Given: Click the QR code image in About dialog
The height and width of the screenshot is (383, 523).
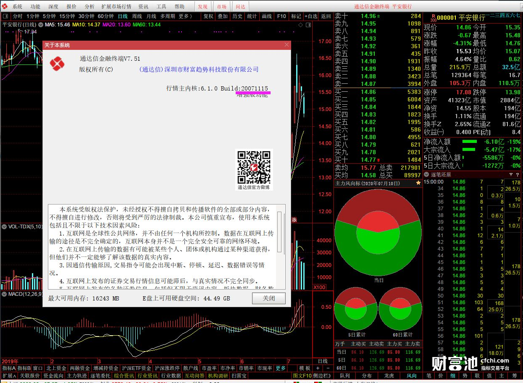Looking at the screenshot, I should pos(254,167).
